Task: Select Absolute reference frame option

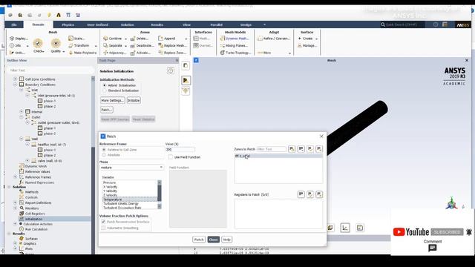Action: pos(104,155)
